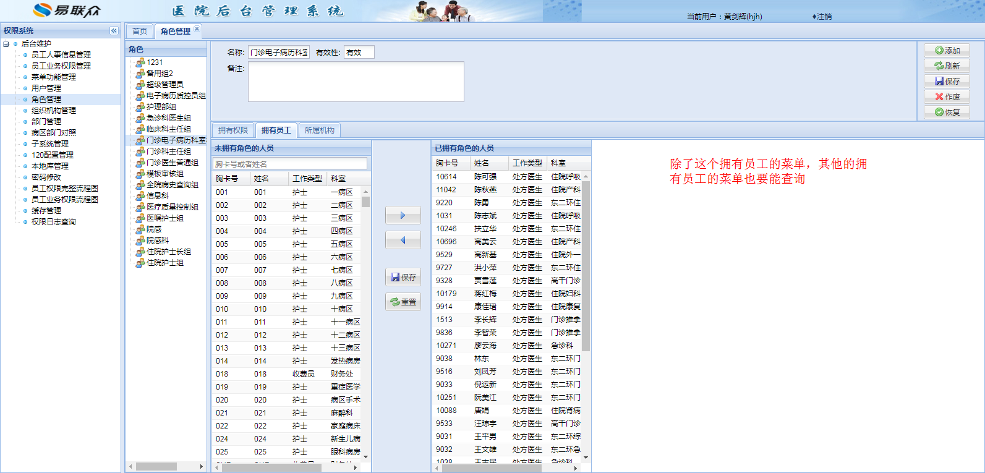Close the 角色管理 tab
The image size is (985, 473).
[197, 28]
